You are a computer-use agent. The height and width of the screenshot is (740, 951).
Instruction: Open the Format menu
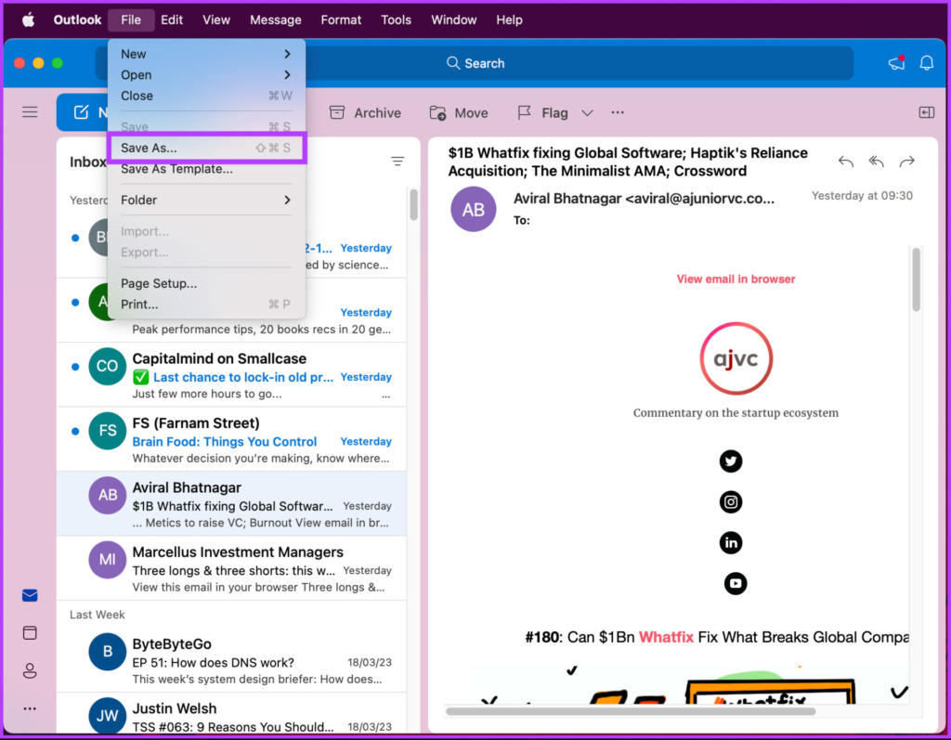point(341,20)
